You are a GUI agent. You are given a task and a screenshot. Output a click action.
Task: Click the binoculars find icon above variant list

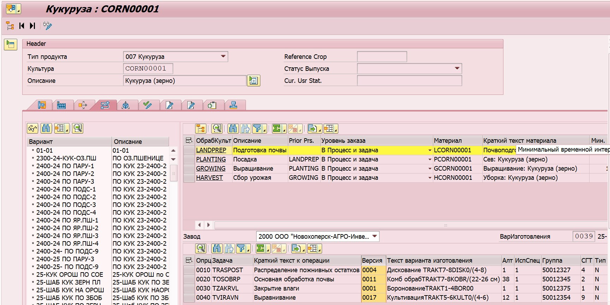coord(46,128)
